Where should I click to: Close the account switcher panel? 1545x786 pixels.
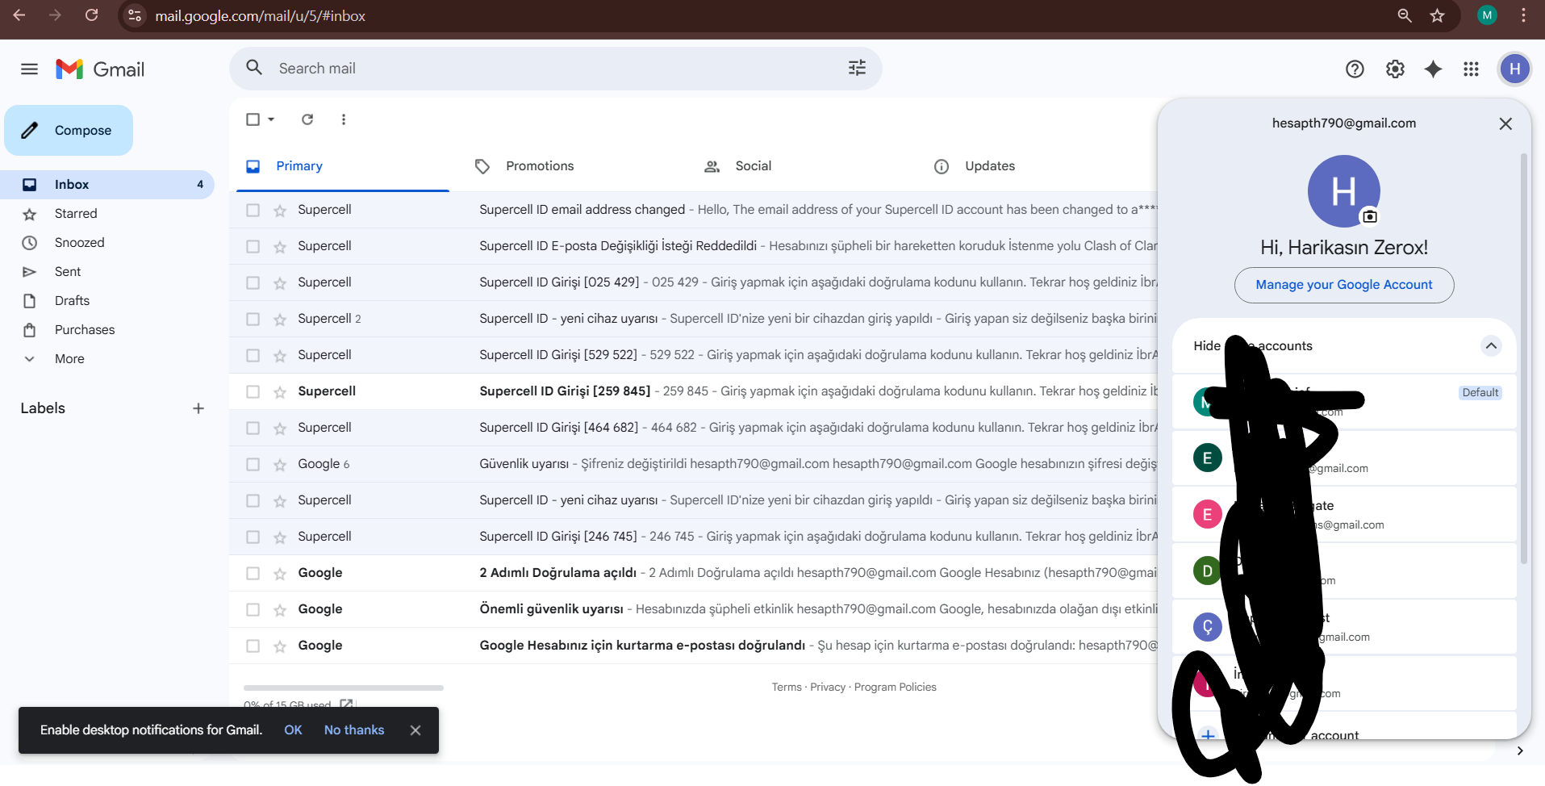[x=1505, y=123]
